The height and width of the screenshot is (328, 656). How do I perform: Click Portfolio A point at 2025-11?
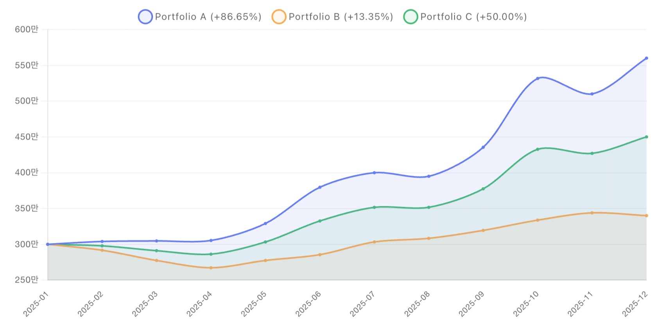click(x=592, y=94)
